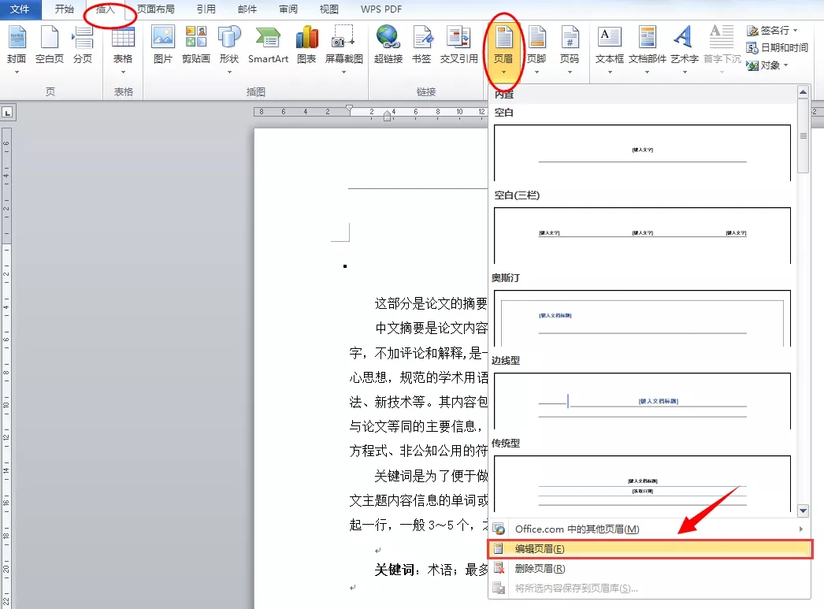Viewport: 824px width, 609px height.
Task: Insert a 交叉引用 cross-reference
Action: (x=458, y=47)
